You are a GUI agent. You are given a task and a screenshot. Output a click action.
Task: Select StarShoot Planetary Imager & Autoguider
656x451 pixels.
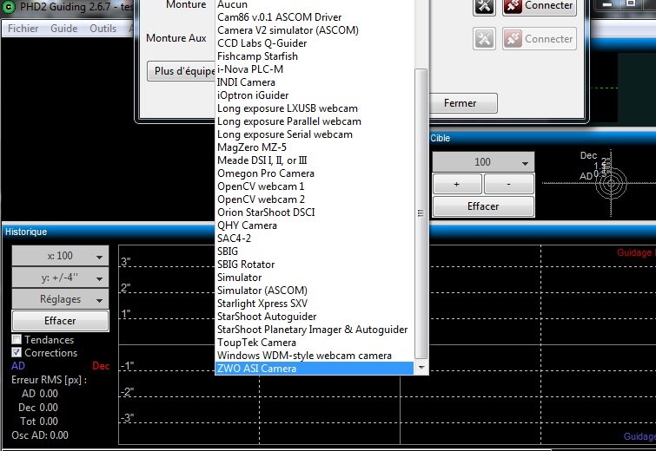coord(315,329)
